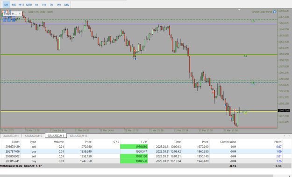This screenshot has width=292, height=177.
Task: Sort history by Profit column
Action: click(x=278, y=142)
